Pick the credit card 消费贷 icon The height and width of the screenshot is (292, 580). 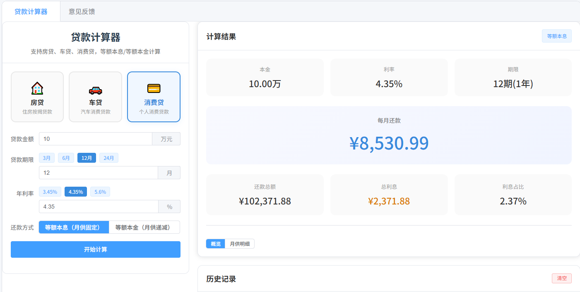coord(154,88)
